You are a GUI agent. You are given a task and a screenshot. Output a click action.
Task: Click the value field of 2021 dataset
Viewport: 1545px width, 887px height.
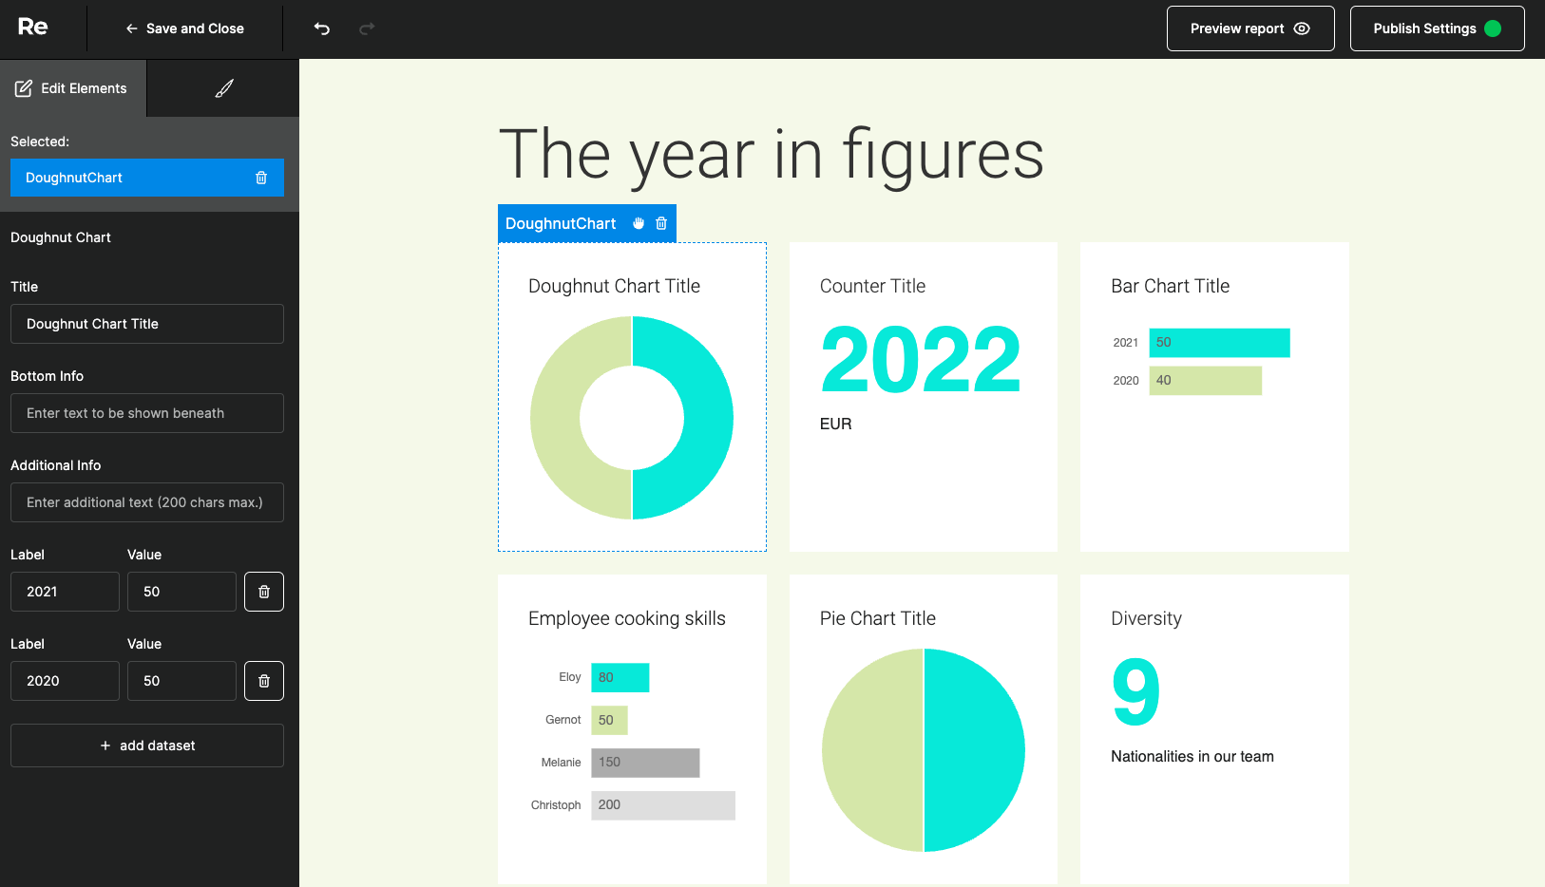181,592
